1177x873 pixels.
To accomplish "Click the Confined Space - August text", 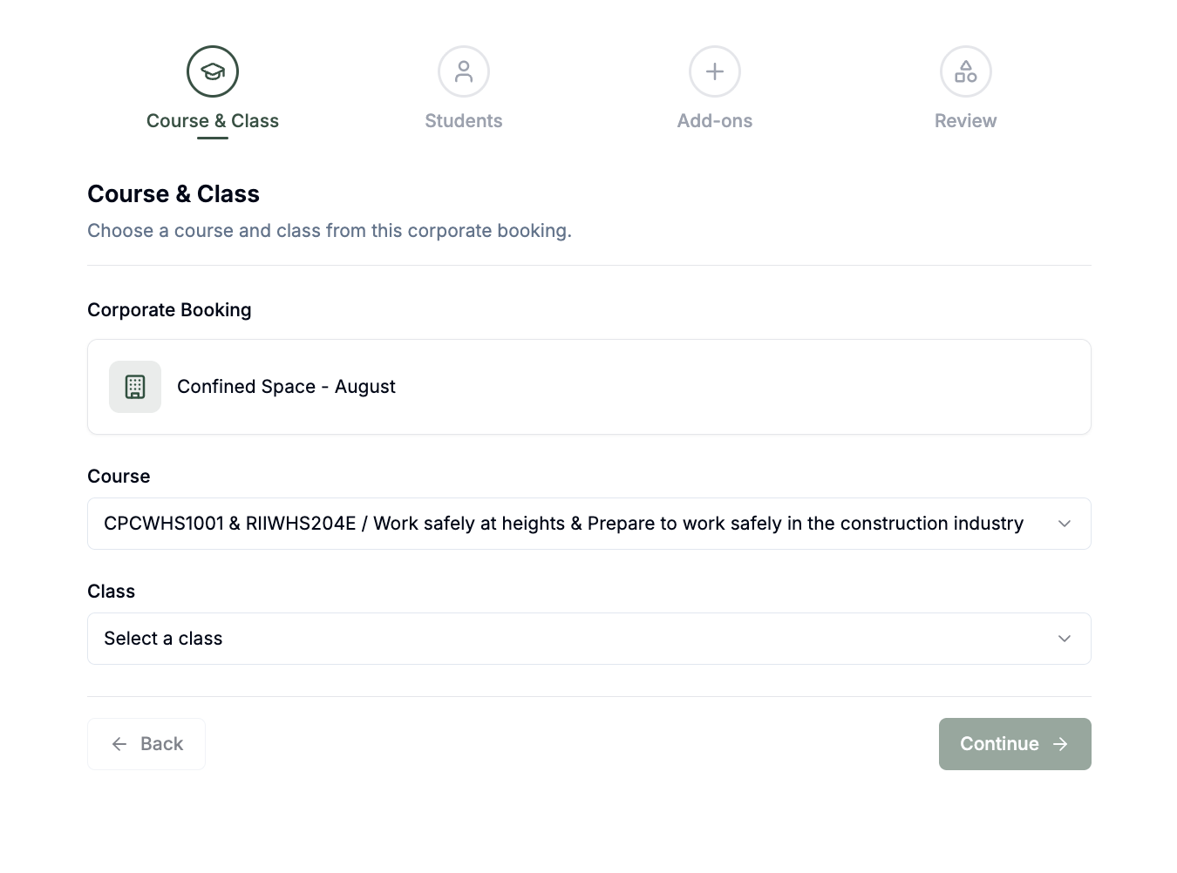I will [286, 387].
